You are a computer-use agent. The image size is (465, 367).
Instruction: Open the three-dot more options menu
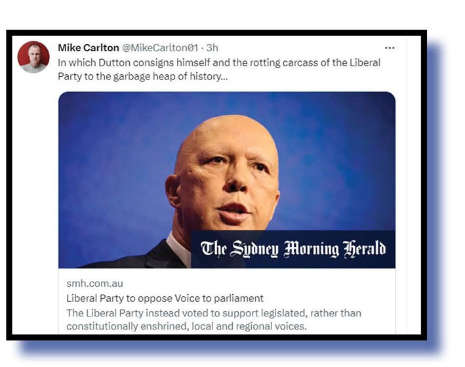390,48
